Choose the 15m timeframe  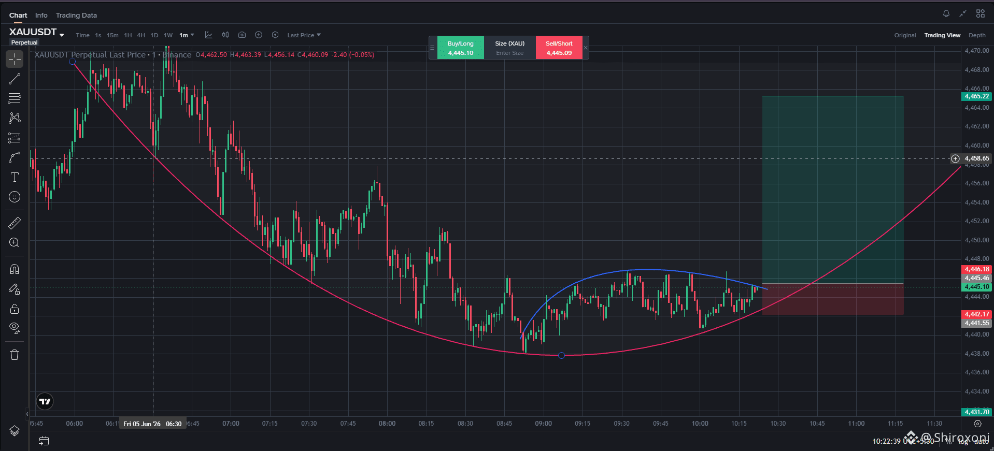click(x=112, y=35)
